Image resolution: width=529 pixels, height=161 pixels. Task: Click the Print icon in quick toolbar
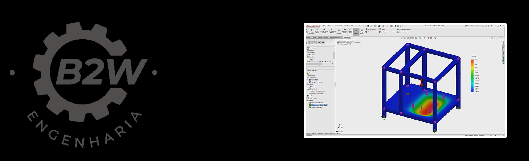click(x=383, y=26)
